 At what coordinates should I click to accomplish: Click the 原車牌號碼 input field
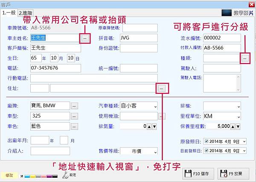tap(140, 28)
